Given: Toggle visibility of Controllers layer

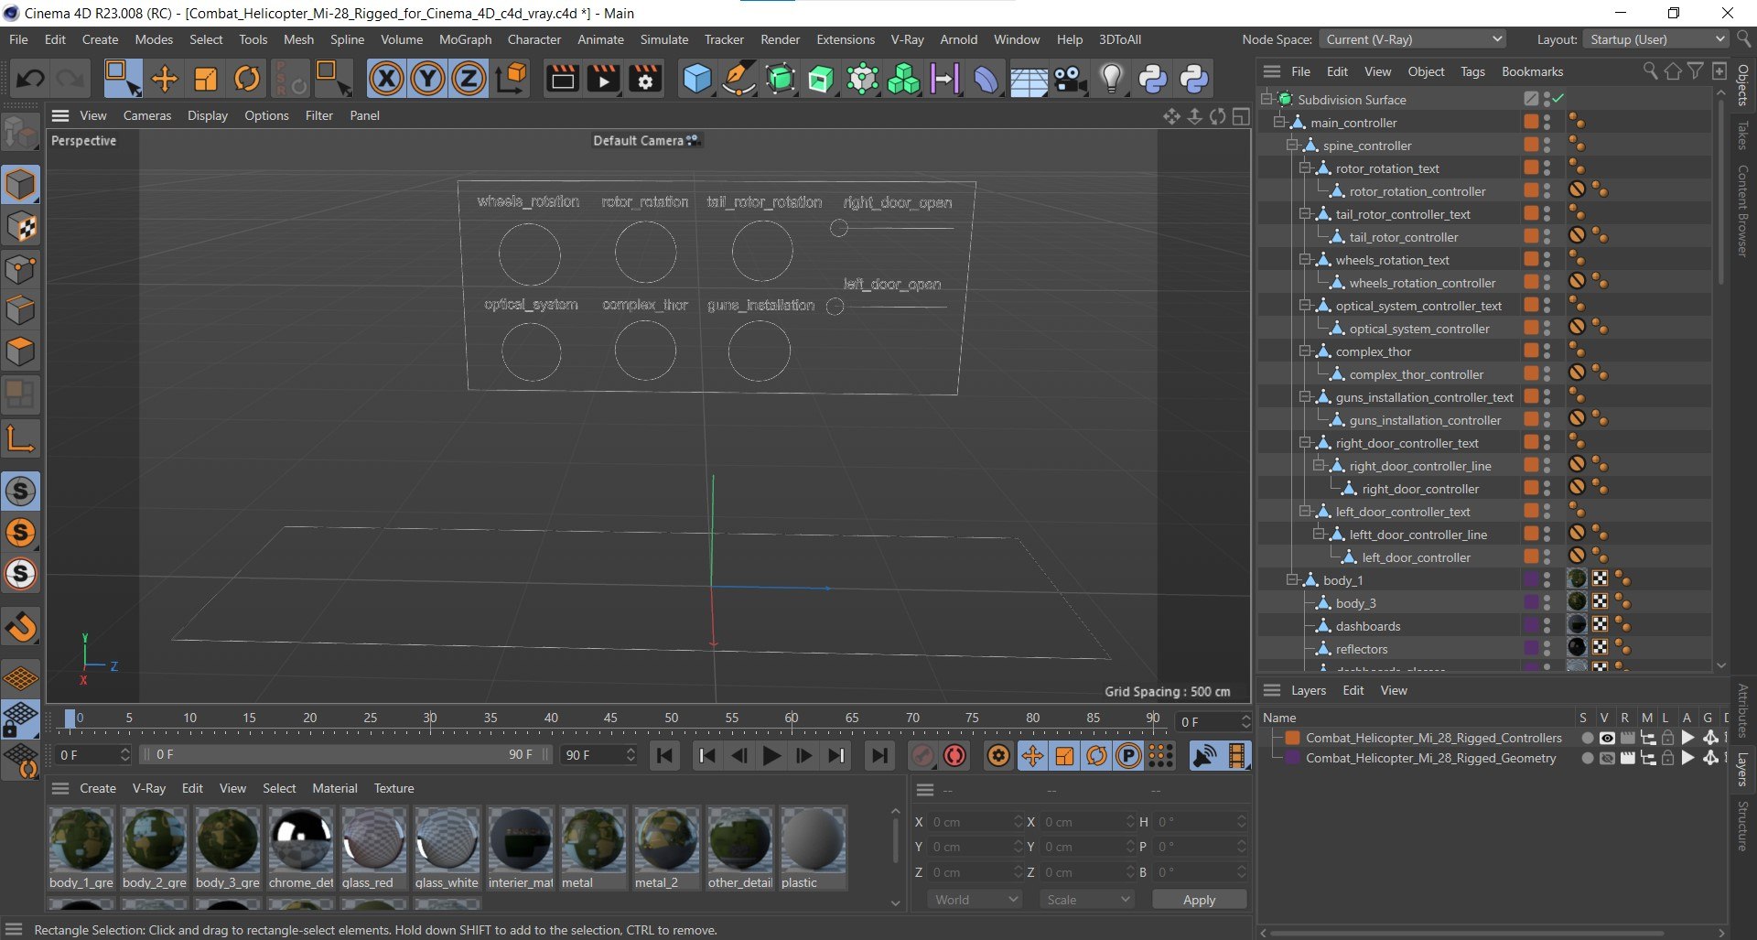Looking at the screenshot, I should click(1607, 738).
